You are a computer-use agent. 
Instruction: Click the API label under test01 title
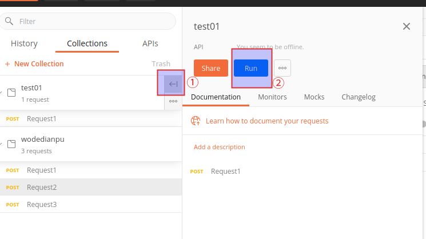tap(198, 47)
